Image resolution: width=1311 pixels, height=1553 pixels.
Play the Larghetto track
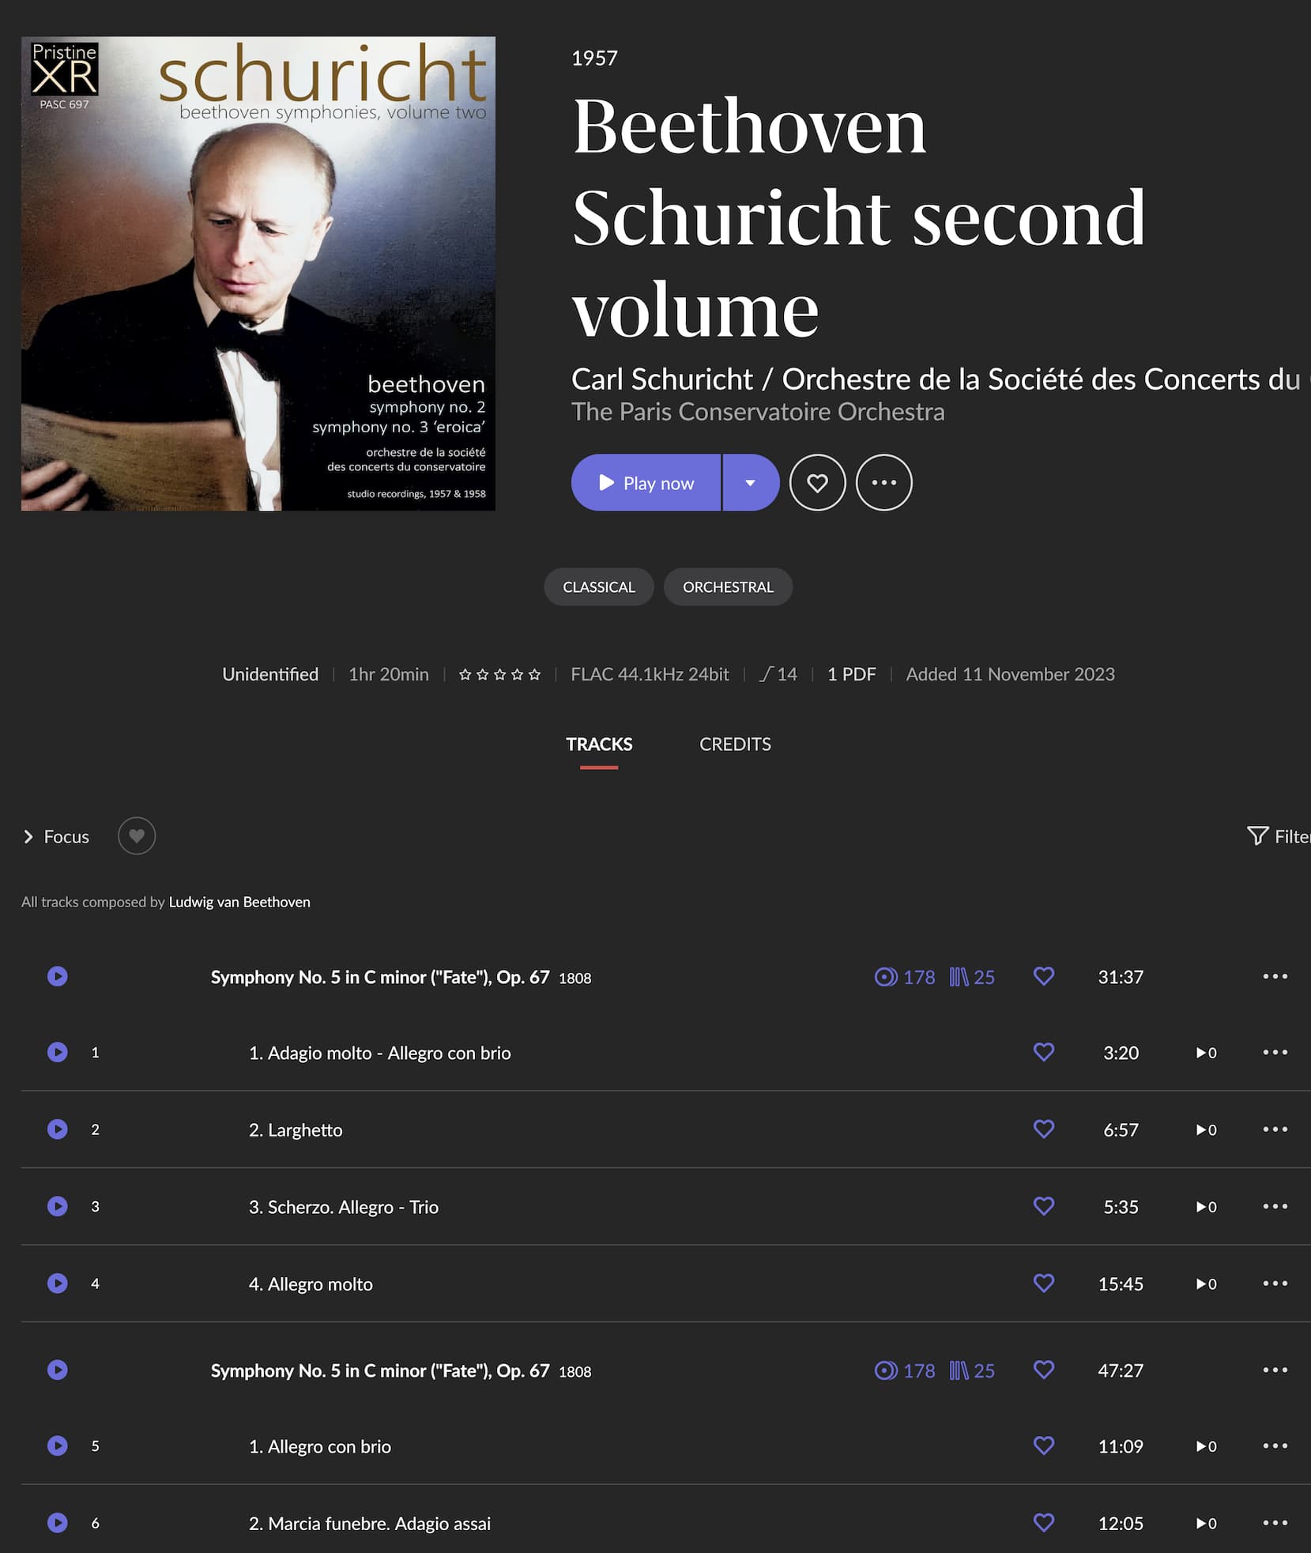(57, 1129)
